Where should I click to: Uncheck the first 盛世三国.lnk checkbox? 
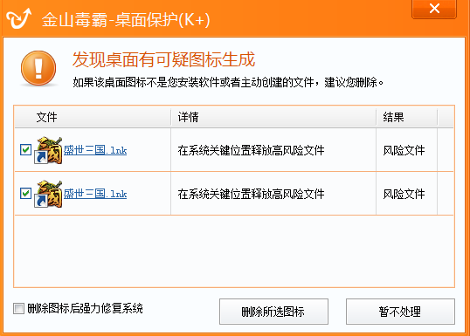[26, 149]
